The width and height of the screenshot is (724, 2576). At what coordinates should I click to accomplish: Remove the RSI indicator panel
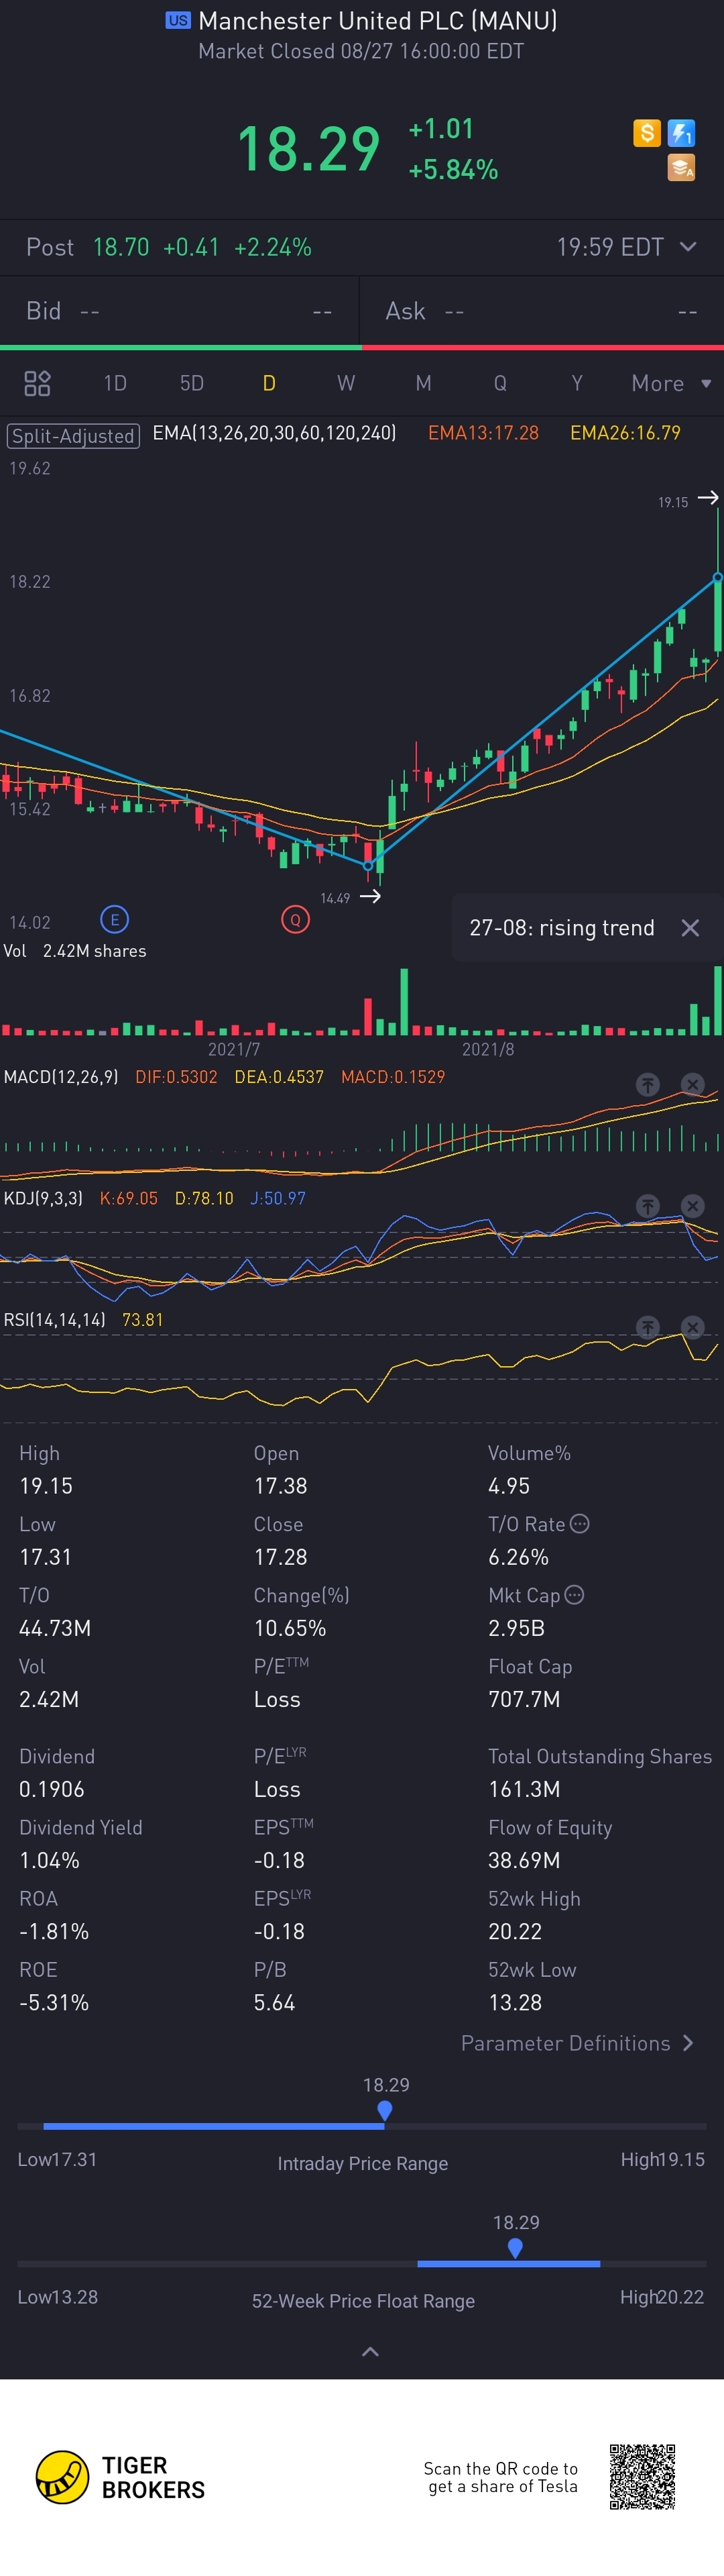(692, 1327)
